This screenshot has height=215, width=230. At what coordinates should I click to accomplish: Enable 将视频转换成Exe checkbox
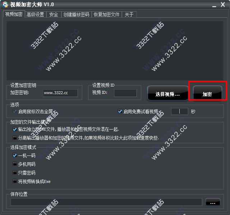(15, 181)
